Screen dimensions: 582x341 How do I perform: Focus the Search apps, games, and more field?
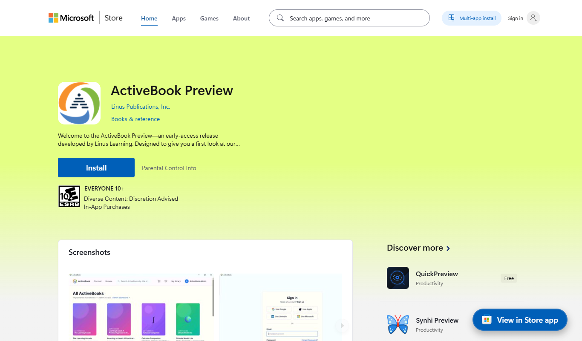coord(349,18)
